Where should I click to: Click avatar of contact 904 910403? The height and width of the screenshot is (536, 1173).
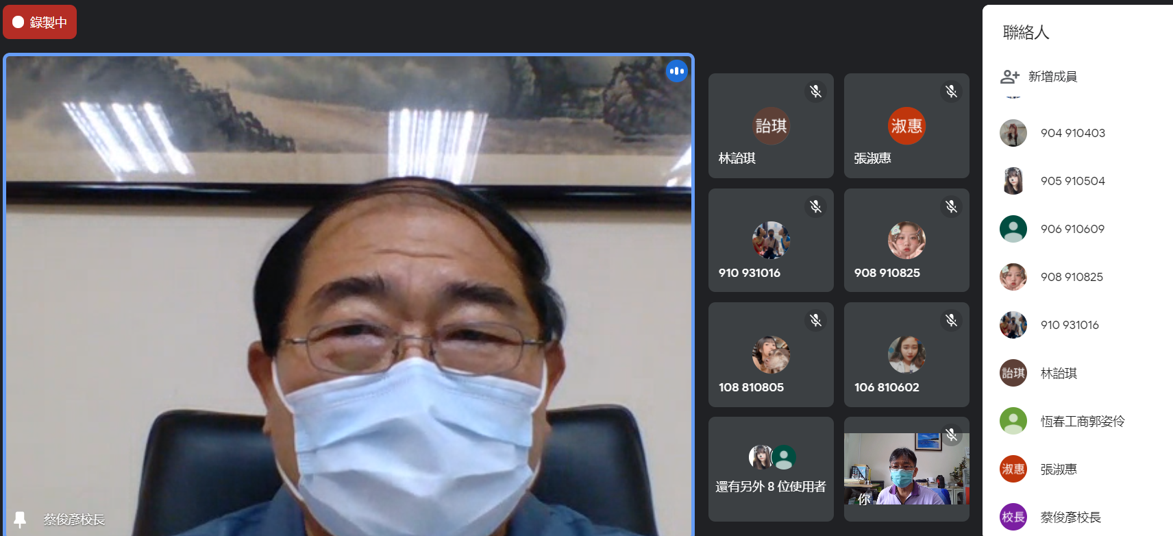click(x=1013, y=133)
